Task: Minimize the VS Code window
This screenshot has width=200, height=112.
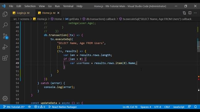Action: pyautogui.click(x=176, y=6)
